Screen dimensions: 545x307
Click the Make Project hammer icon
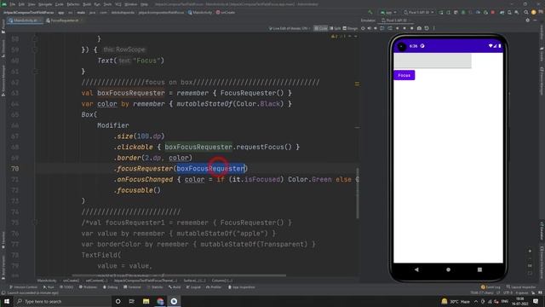(x=370, y=12)
